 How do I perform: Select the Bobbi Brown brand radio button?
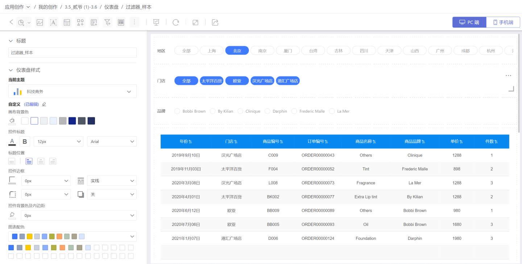tap(177, 111)
